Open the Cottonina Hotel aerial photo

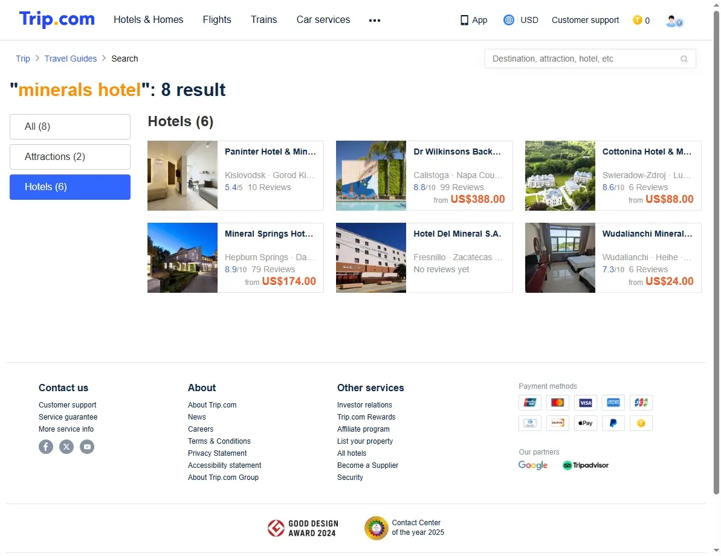560,176
